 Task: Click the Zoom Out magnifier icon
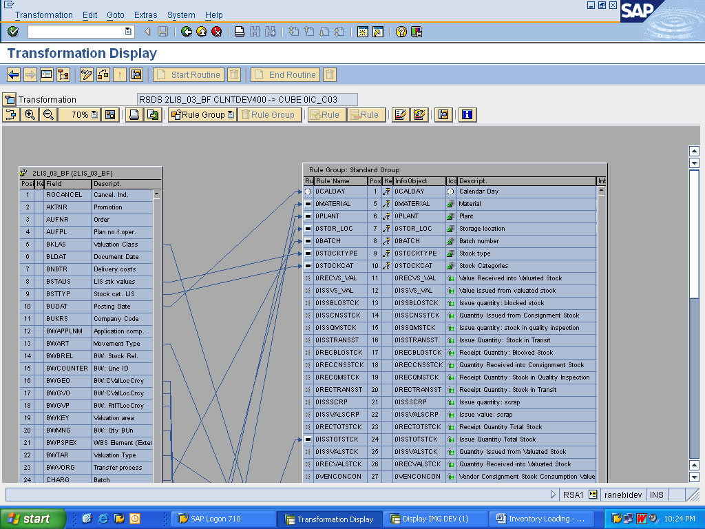(x=48, y=115)
